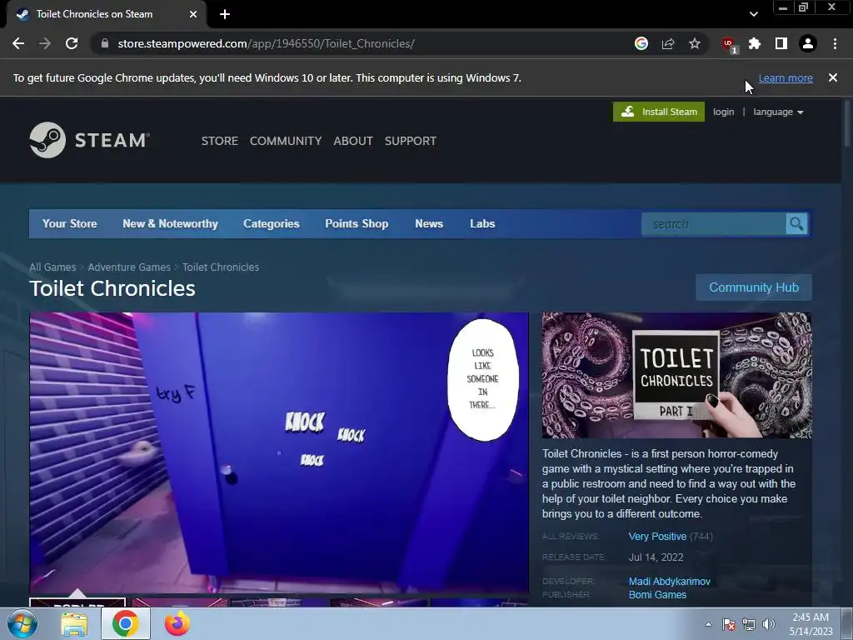Open the Chrome profile avatar
This screenshot has width=853, height=640.
[808, 43]
